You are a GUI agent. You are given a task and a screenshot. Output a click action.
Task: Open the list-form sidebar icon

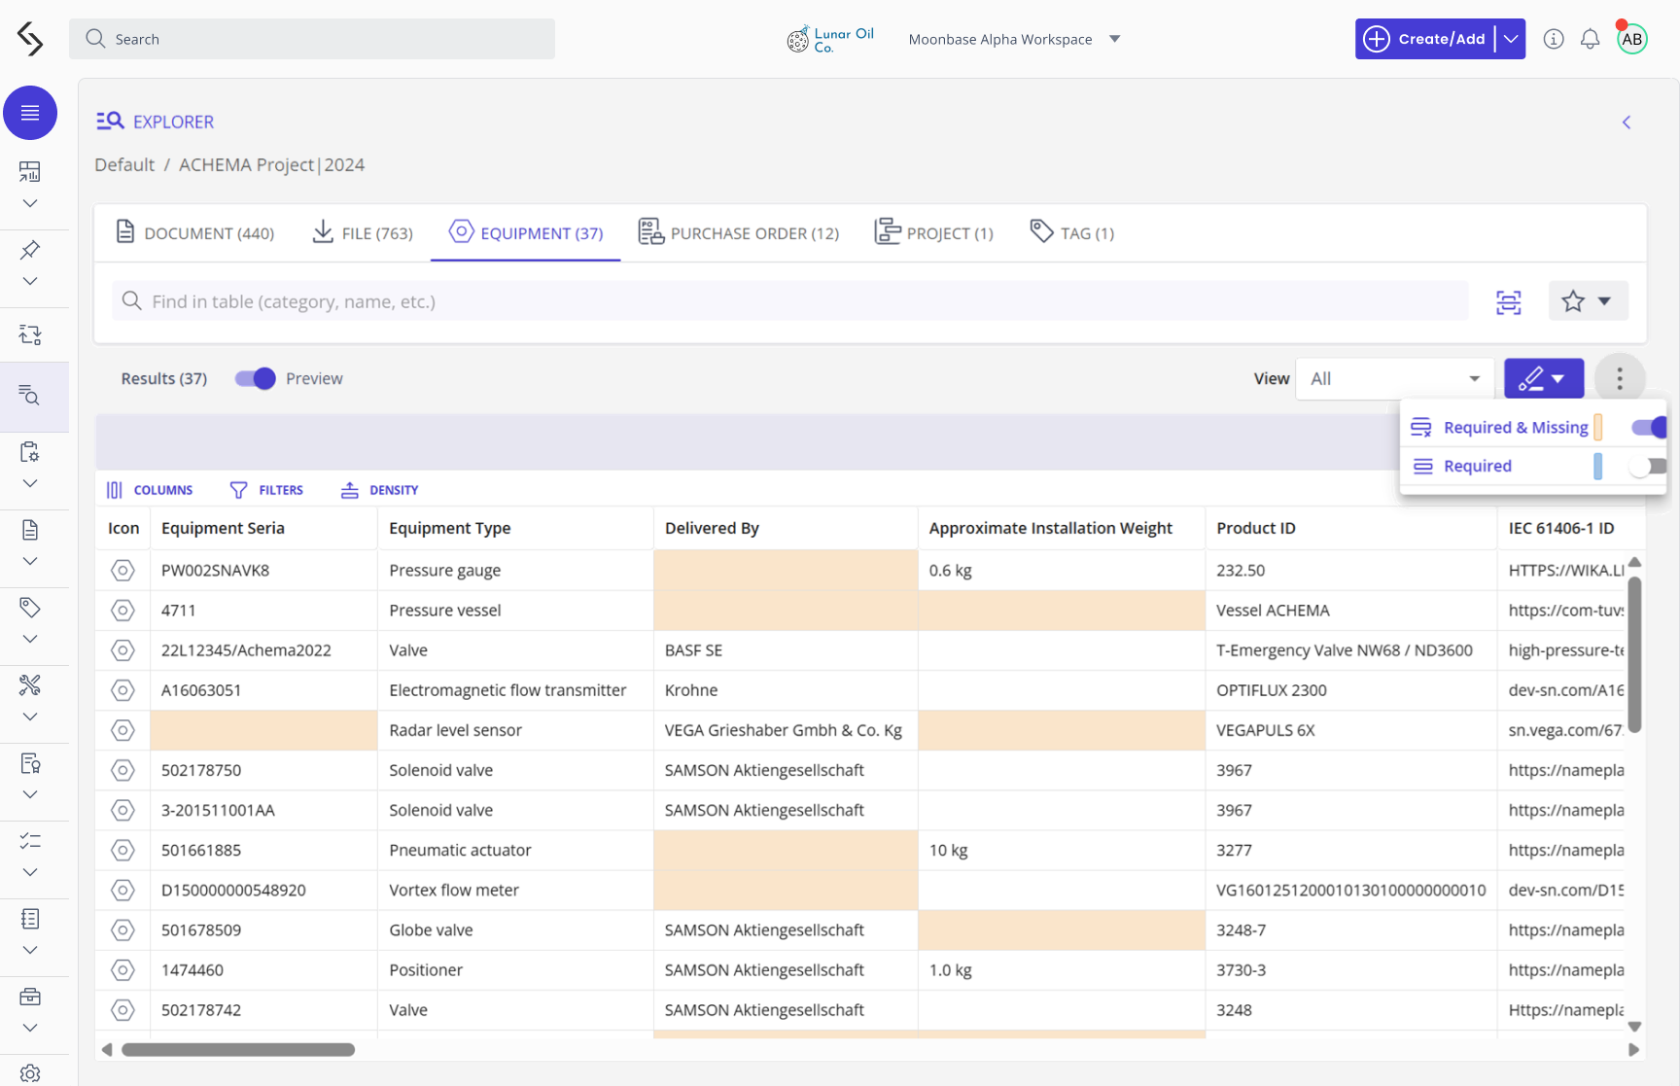(x=30, y=919)
